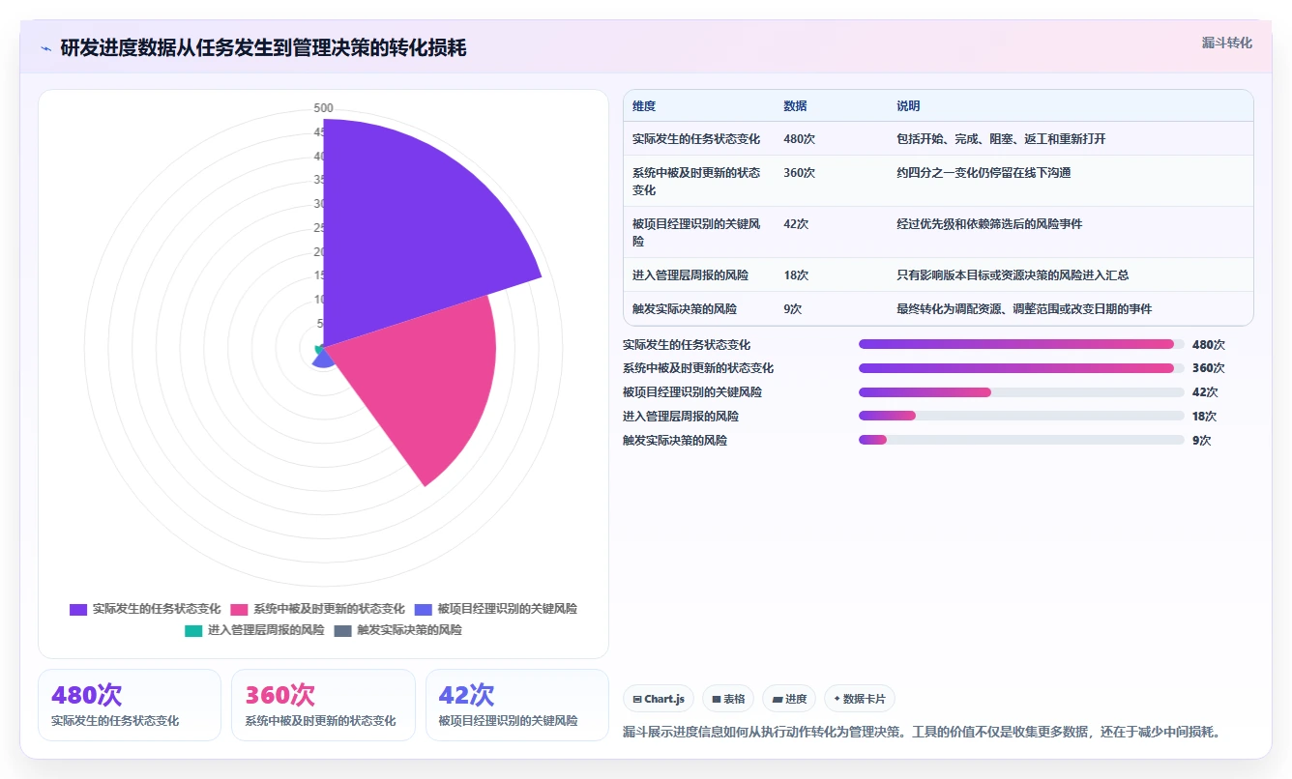Toggle legend swatch 实际发生的任务状态变化
Viewport: 1292px width, 779px height.
[78, 609]
